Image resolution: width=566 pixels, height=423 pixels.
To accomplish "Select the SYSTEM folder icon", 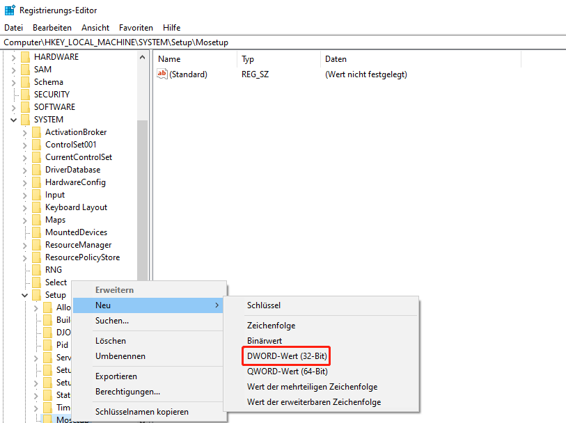I will point(25,120).
